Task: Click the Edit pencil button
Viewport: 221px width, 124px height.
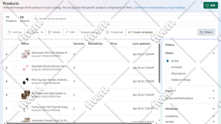Action: click(x=70, y=32)
